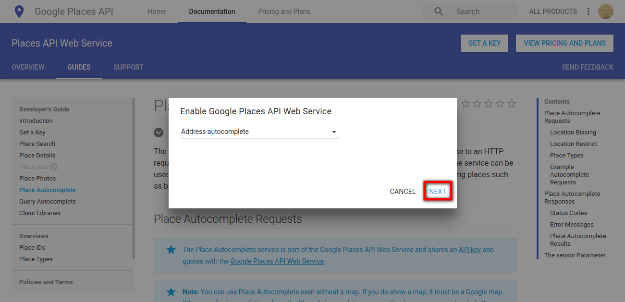625x302 pixels.
Task: Click the search magnifier icon
Action: (x=439, y=12)
